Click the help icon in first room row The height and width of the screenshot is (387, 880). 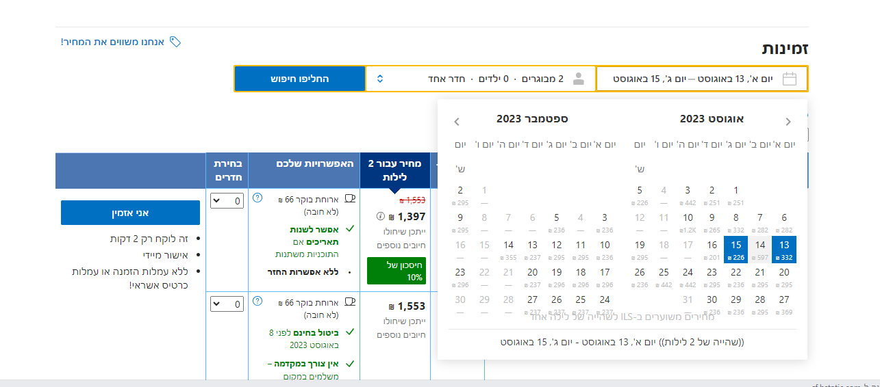[x=257, y=198]
